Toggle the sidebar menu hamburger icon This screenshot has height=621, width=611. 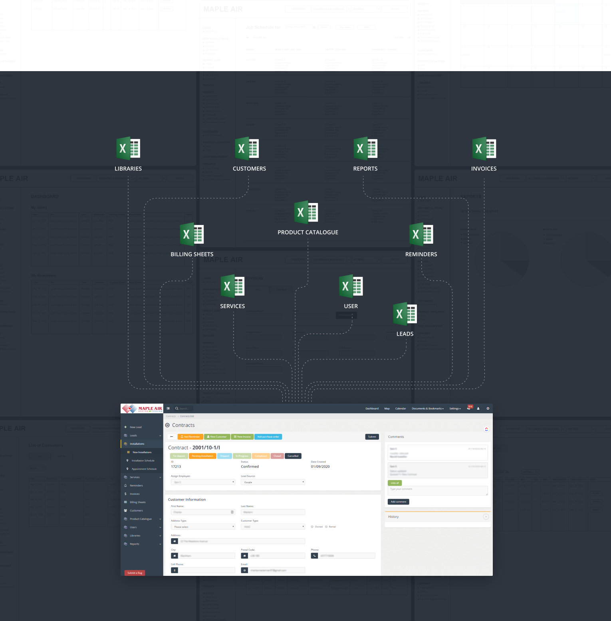coord(168,408)
